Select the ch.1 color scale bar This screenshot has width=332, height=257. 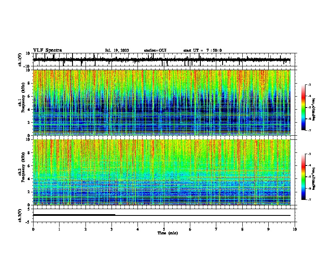click(x=303, y=108)
